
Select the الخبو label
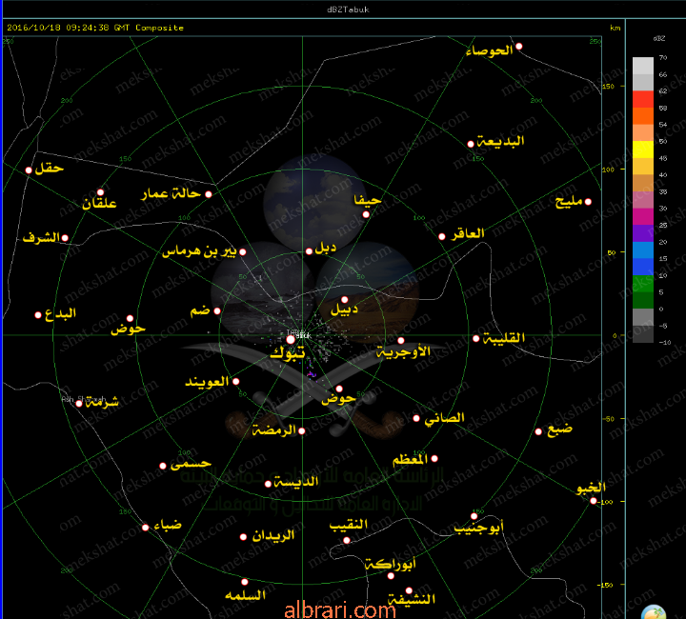coord(591,488)
